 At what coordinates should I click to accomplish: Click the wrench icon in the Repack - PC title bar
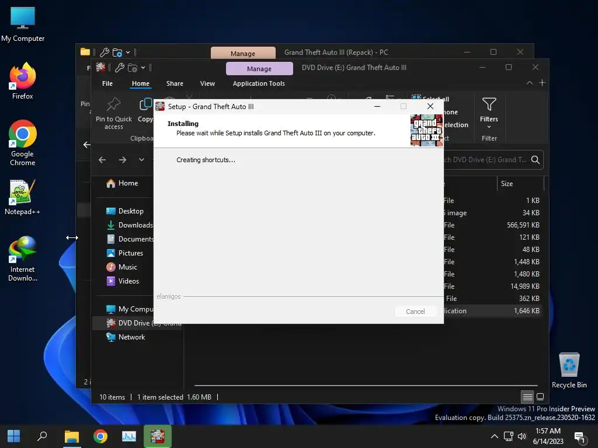(x=105, y=52)
